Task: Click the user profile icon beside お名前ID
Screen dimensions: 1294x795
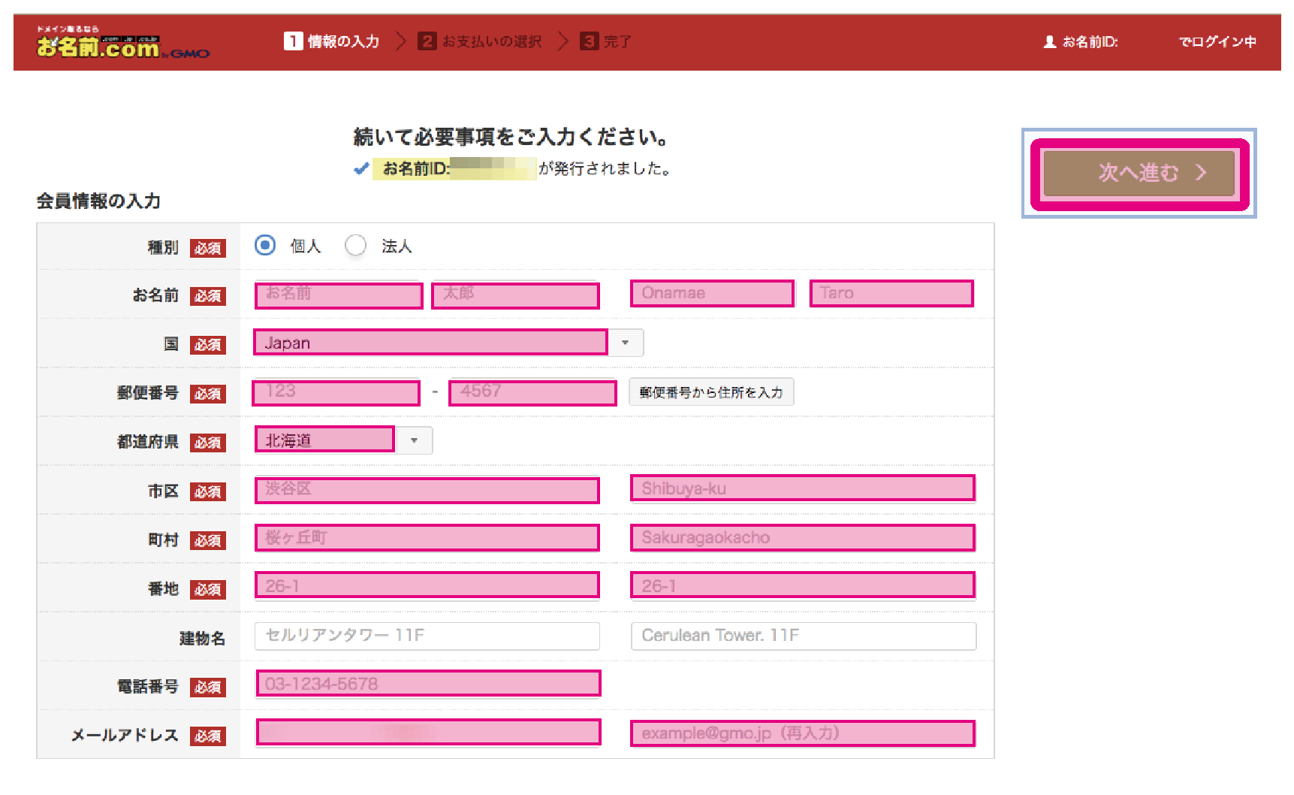Action: click(x=1050, y=42)
